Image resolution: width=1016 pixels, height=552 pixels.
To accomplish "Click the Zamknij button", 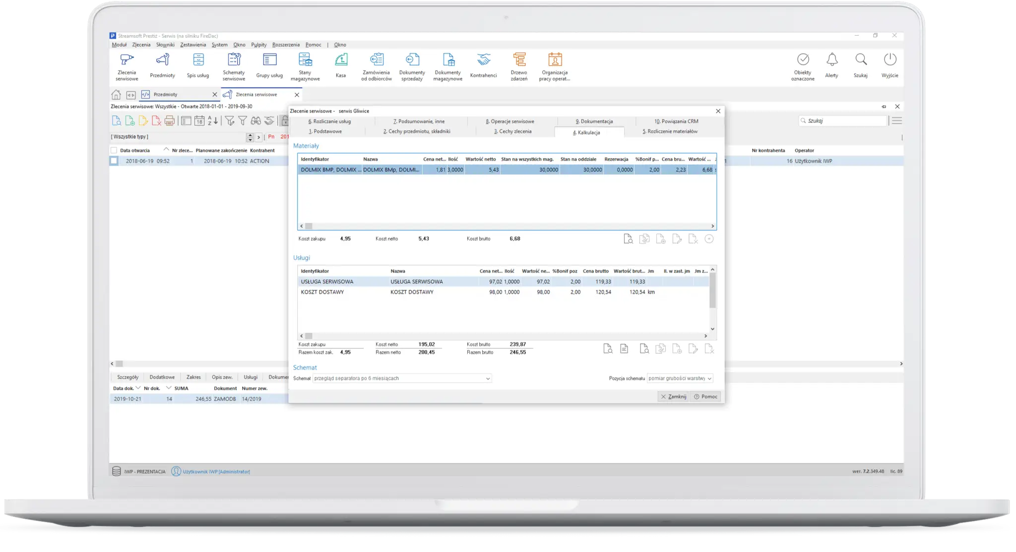I will coord(673,396).
